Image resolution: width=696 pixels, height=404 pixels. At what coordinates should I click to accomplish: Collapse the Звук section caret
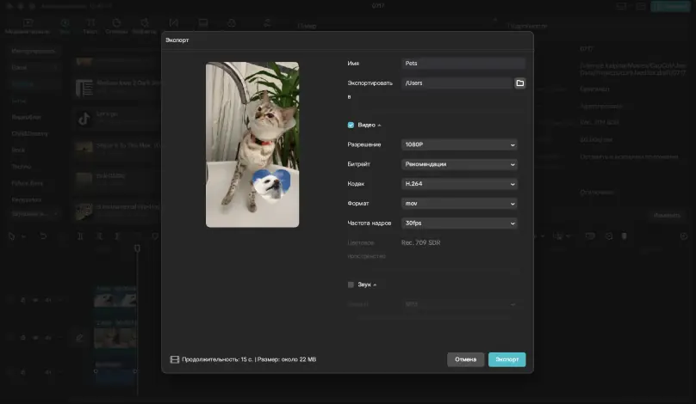coord(375,285)
